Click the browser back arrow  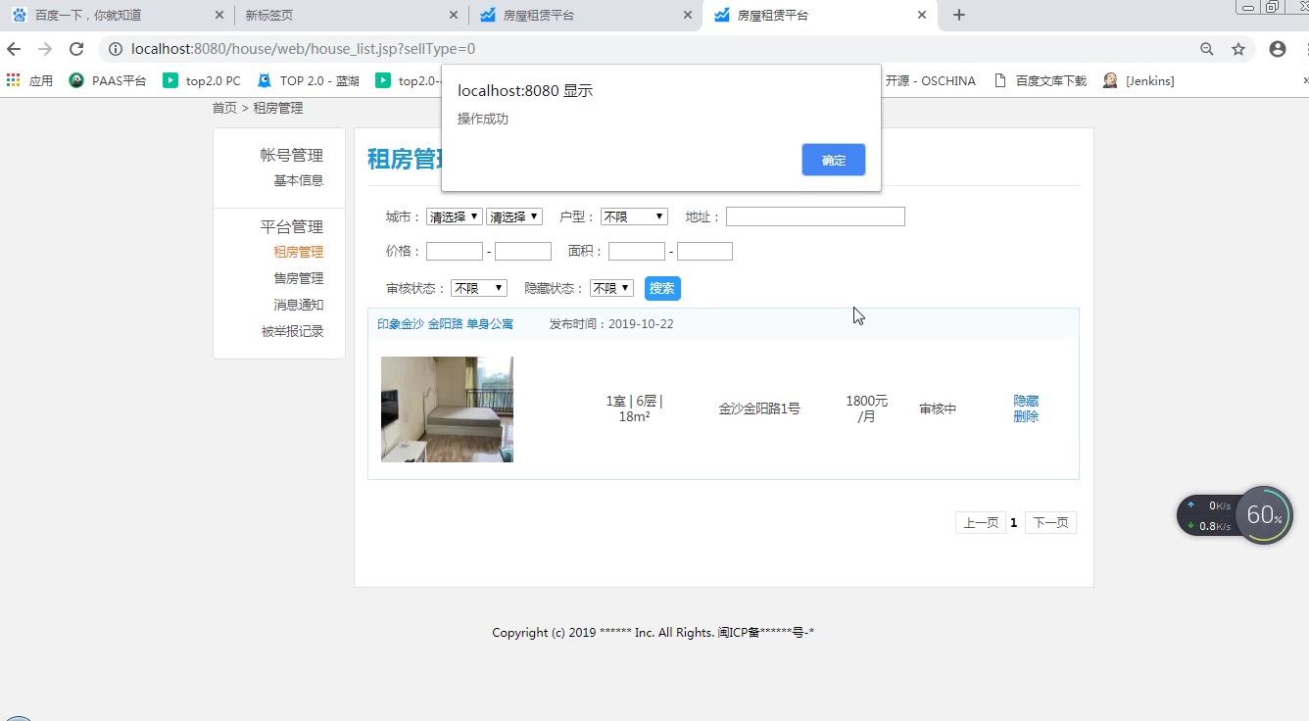point(14,49)
